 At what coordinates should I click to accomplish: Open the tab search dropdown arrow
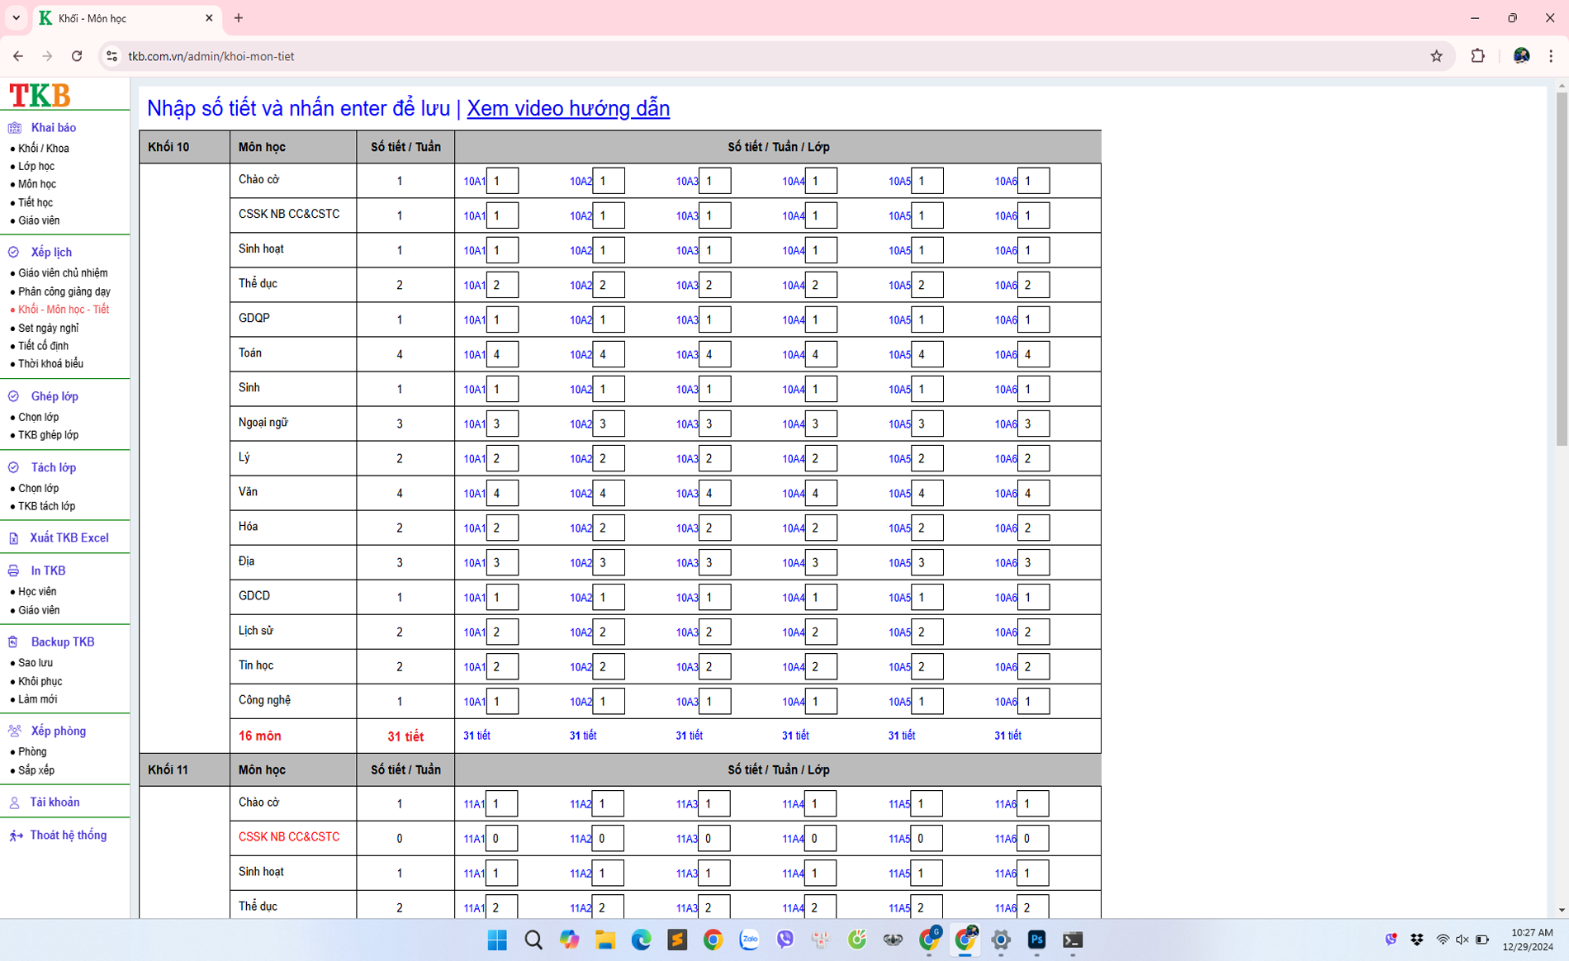point(16,17)
